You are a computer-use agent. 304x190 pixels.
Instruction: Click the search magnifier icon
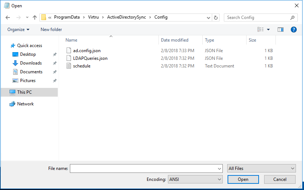tap(292, 18)
